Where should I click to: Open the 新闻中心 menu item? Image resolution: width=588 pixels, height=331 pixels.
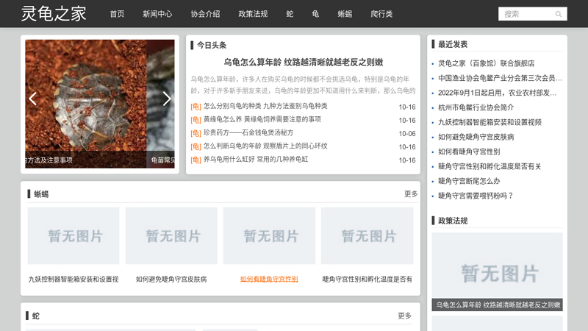click(x=157, y=14)
